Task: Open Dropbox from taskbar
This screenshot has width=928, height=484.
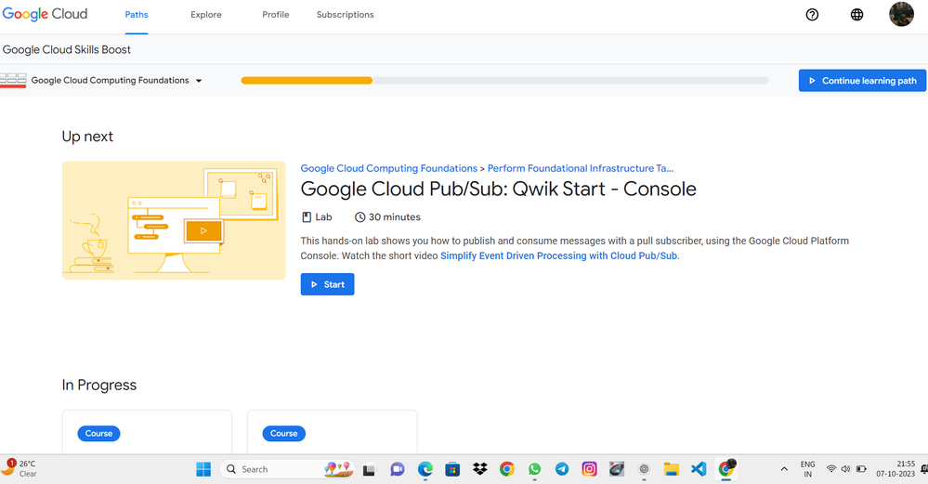Action: [480, 469]
